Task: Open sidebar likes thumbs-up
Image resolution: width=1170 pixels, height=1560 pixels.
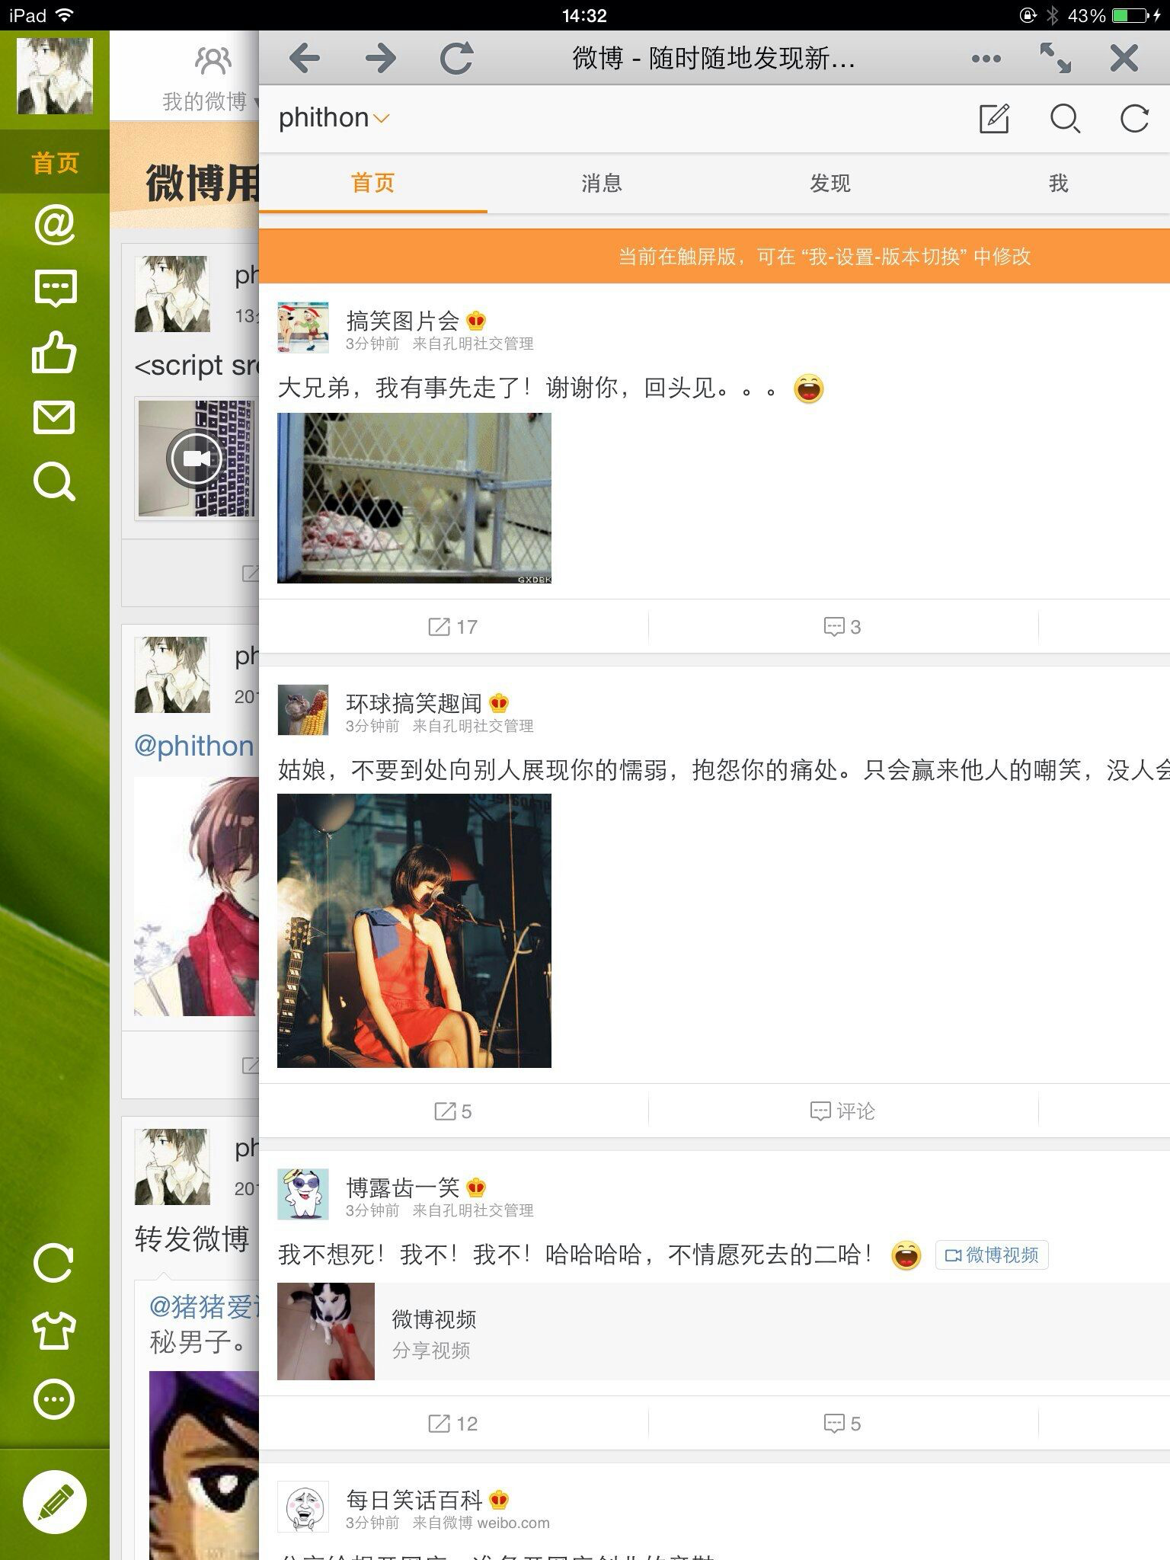Action: (55, 353)
